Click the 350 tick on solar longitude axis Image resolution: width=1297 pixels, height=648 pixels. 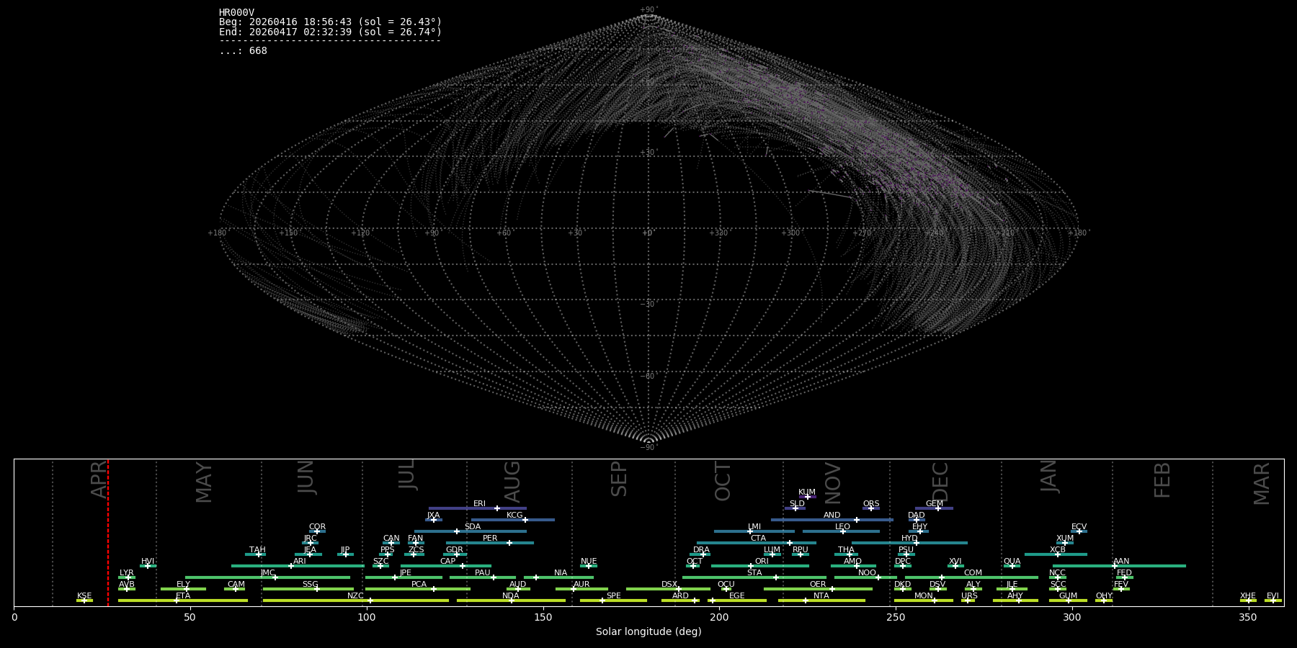click(x=1249, y=617)
